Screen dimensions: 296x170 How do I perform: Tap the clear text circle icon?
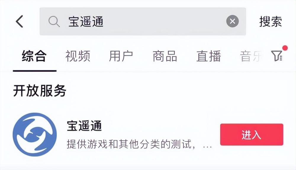point(233,21)
